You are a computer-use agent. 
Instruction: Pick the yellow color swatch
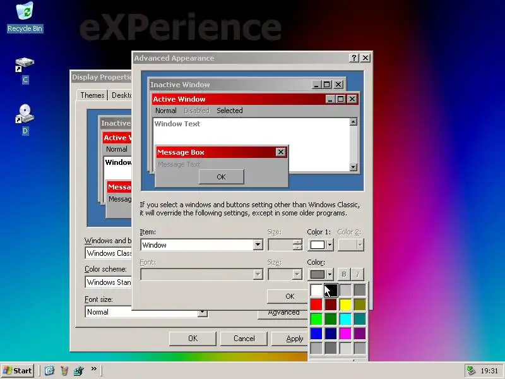click(x=345, y=304)
